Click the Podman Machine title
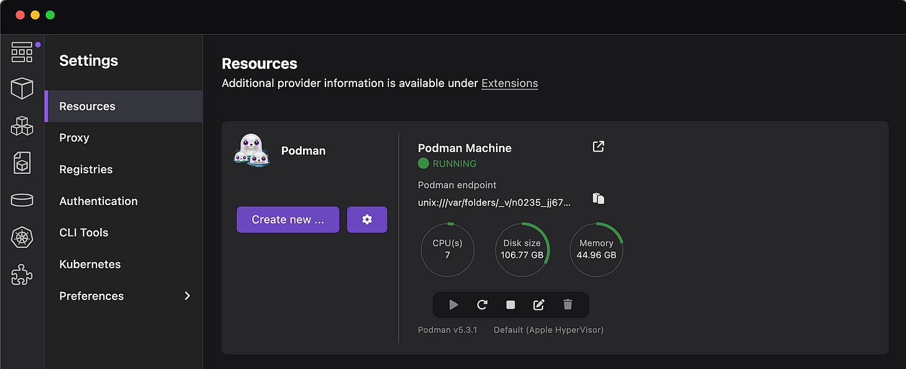The width and height of the screenshot is (906, 369). click(465, 148)
